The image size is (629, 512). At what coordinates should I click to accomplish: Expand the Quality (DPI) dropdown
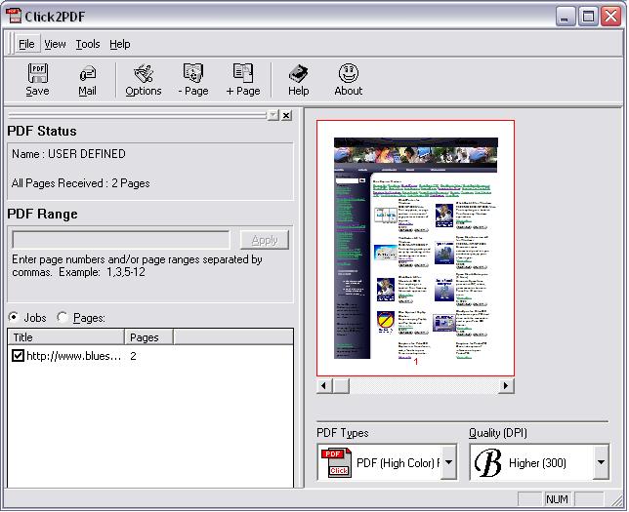click(x=601, y=463)
